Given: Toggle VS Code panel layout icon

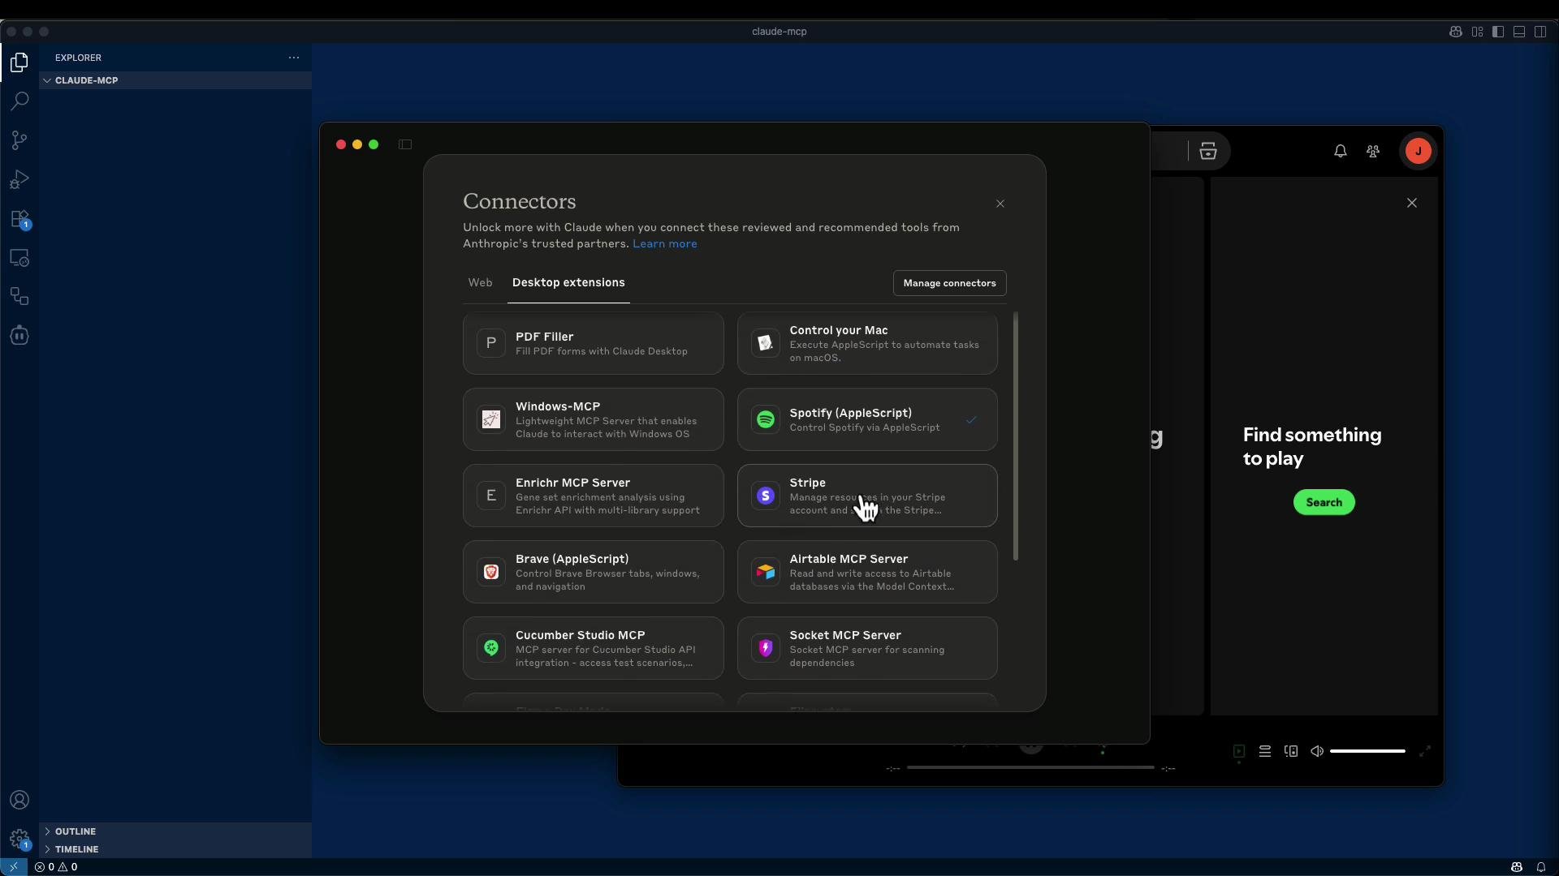Looking at the screenshot, I should point(1519,32).
